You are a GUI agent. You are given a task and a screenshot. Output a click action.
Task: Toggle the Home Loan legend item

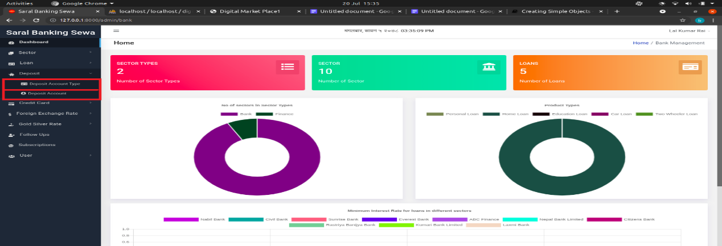pos(504,114)
